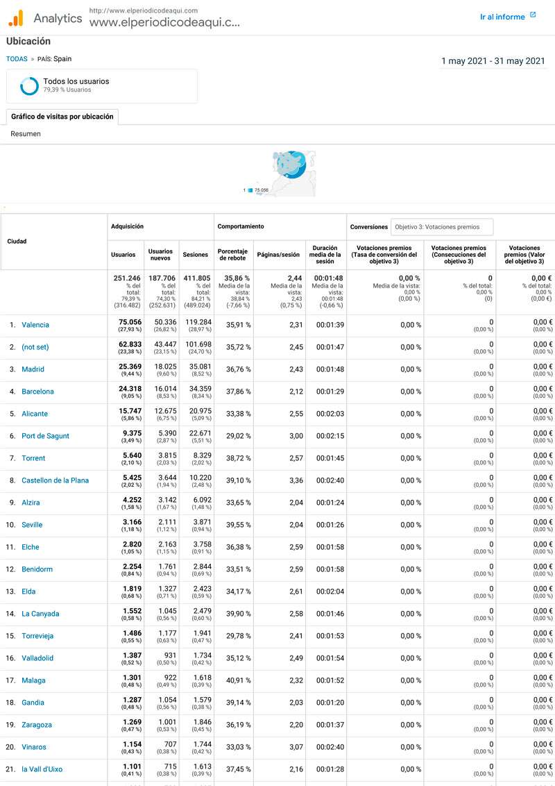Sort by Páginas/sesión column header
The height and width of the screenshot is (786, 555).
click(278, 255)
